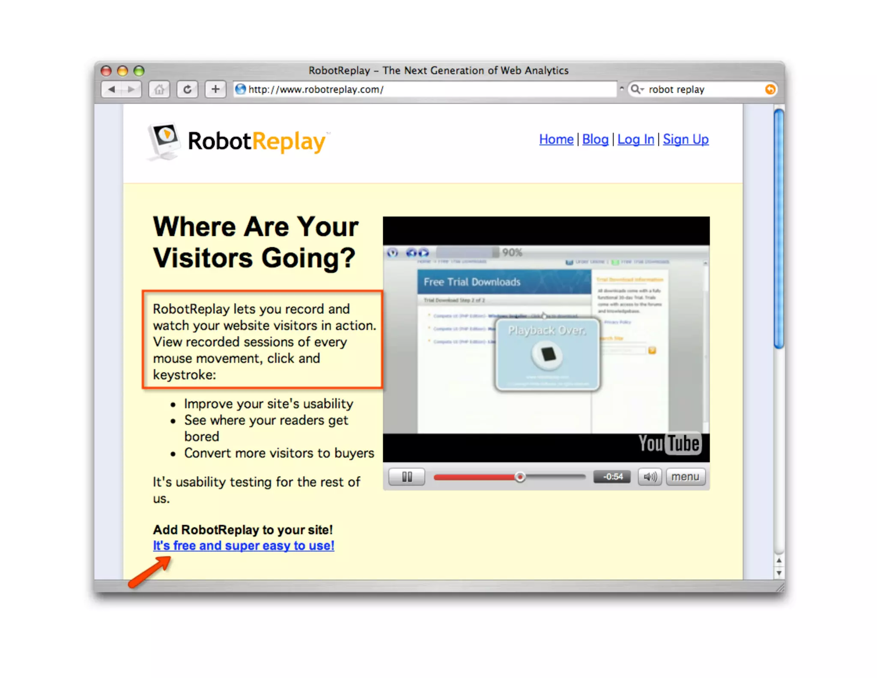
Task: Click the 'Where Are Your Visitors Going?' heading
Action: [256, 242]
